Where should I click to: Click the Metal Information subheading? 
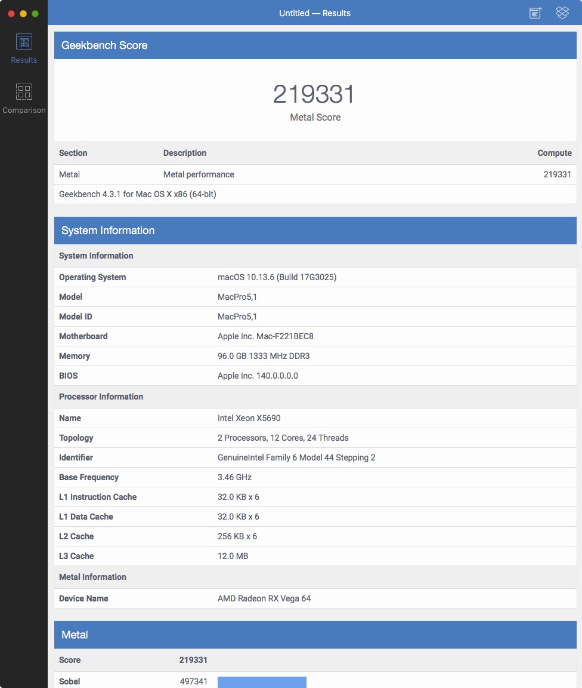click(92, 577)
